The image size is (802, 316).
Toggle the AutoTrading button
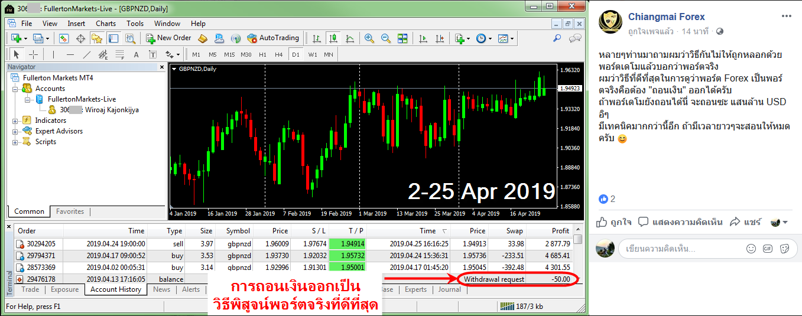coord(272,38)
